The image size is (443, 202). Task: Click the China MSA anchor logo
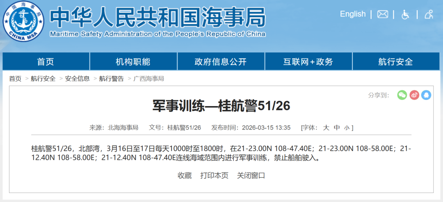coord(23,20)
